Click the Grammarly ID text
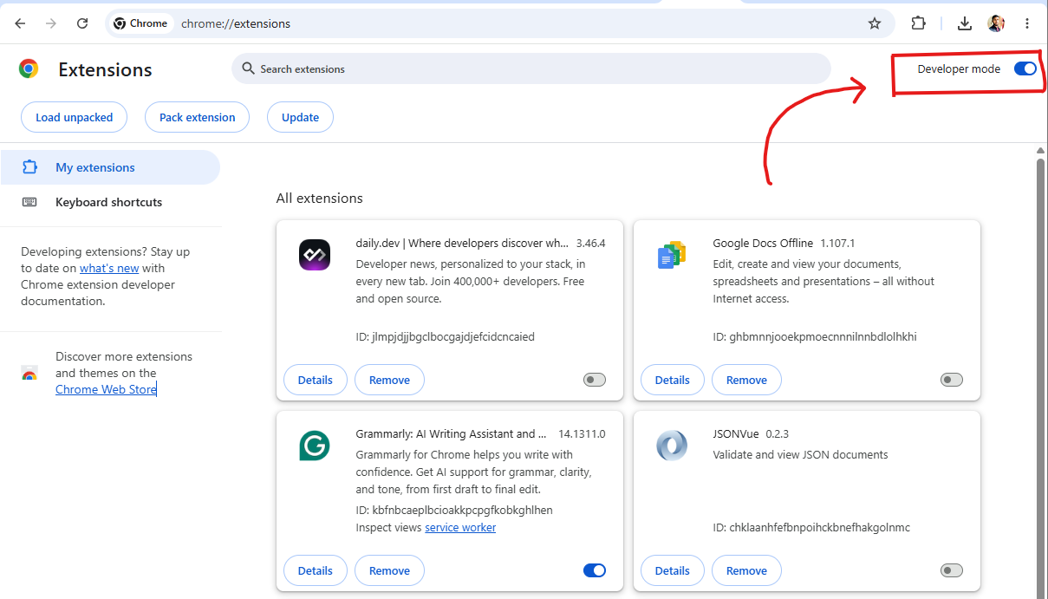Screen dimensions: 1048x599 click(x=454, y=510)
